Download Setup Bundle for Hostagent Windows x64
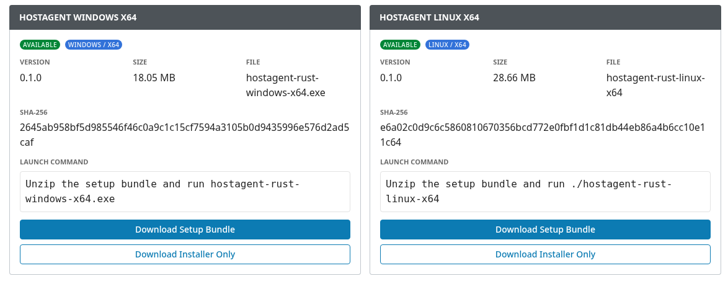 [x=185, y=230]
